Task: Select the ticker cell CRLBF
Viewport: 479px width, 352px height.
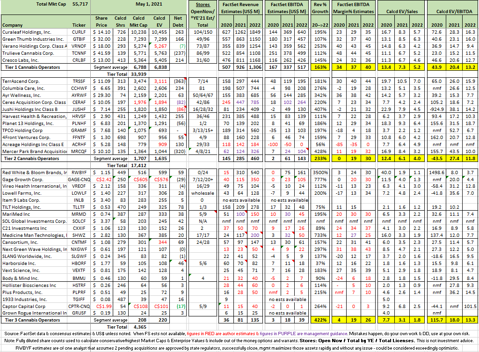Action: [79, 60]
